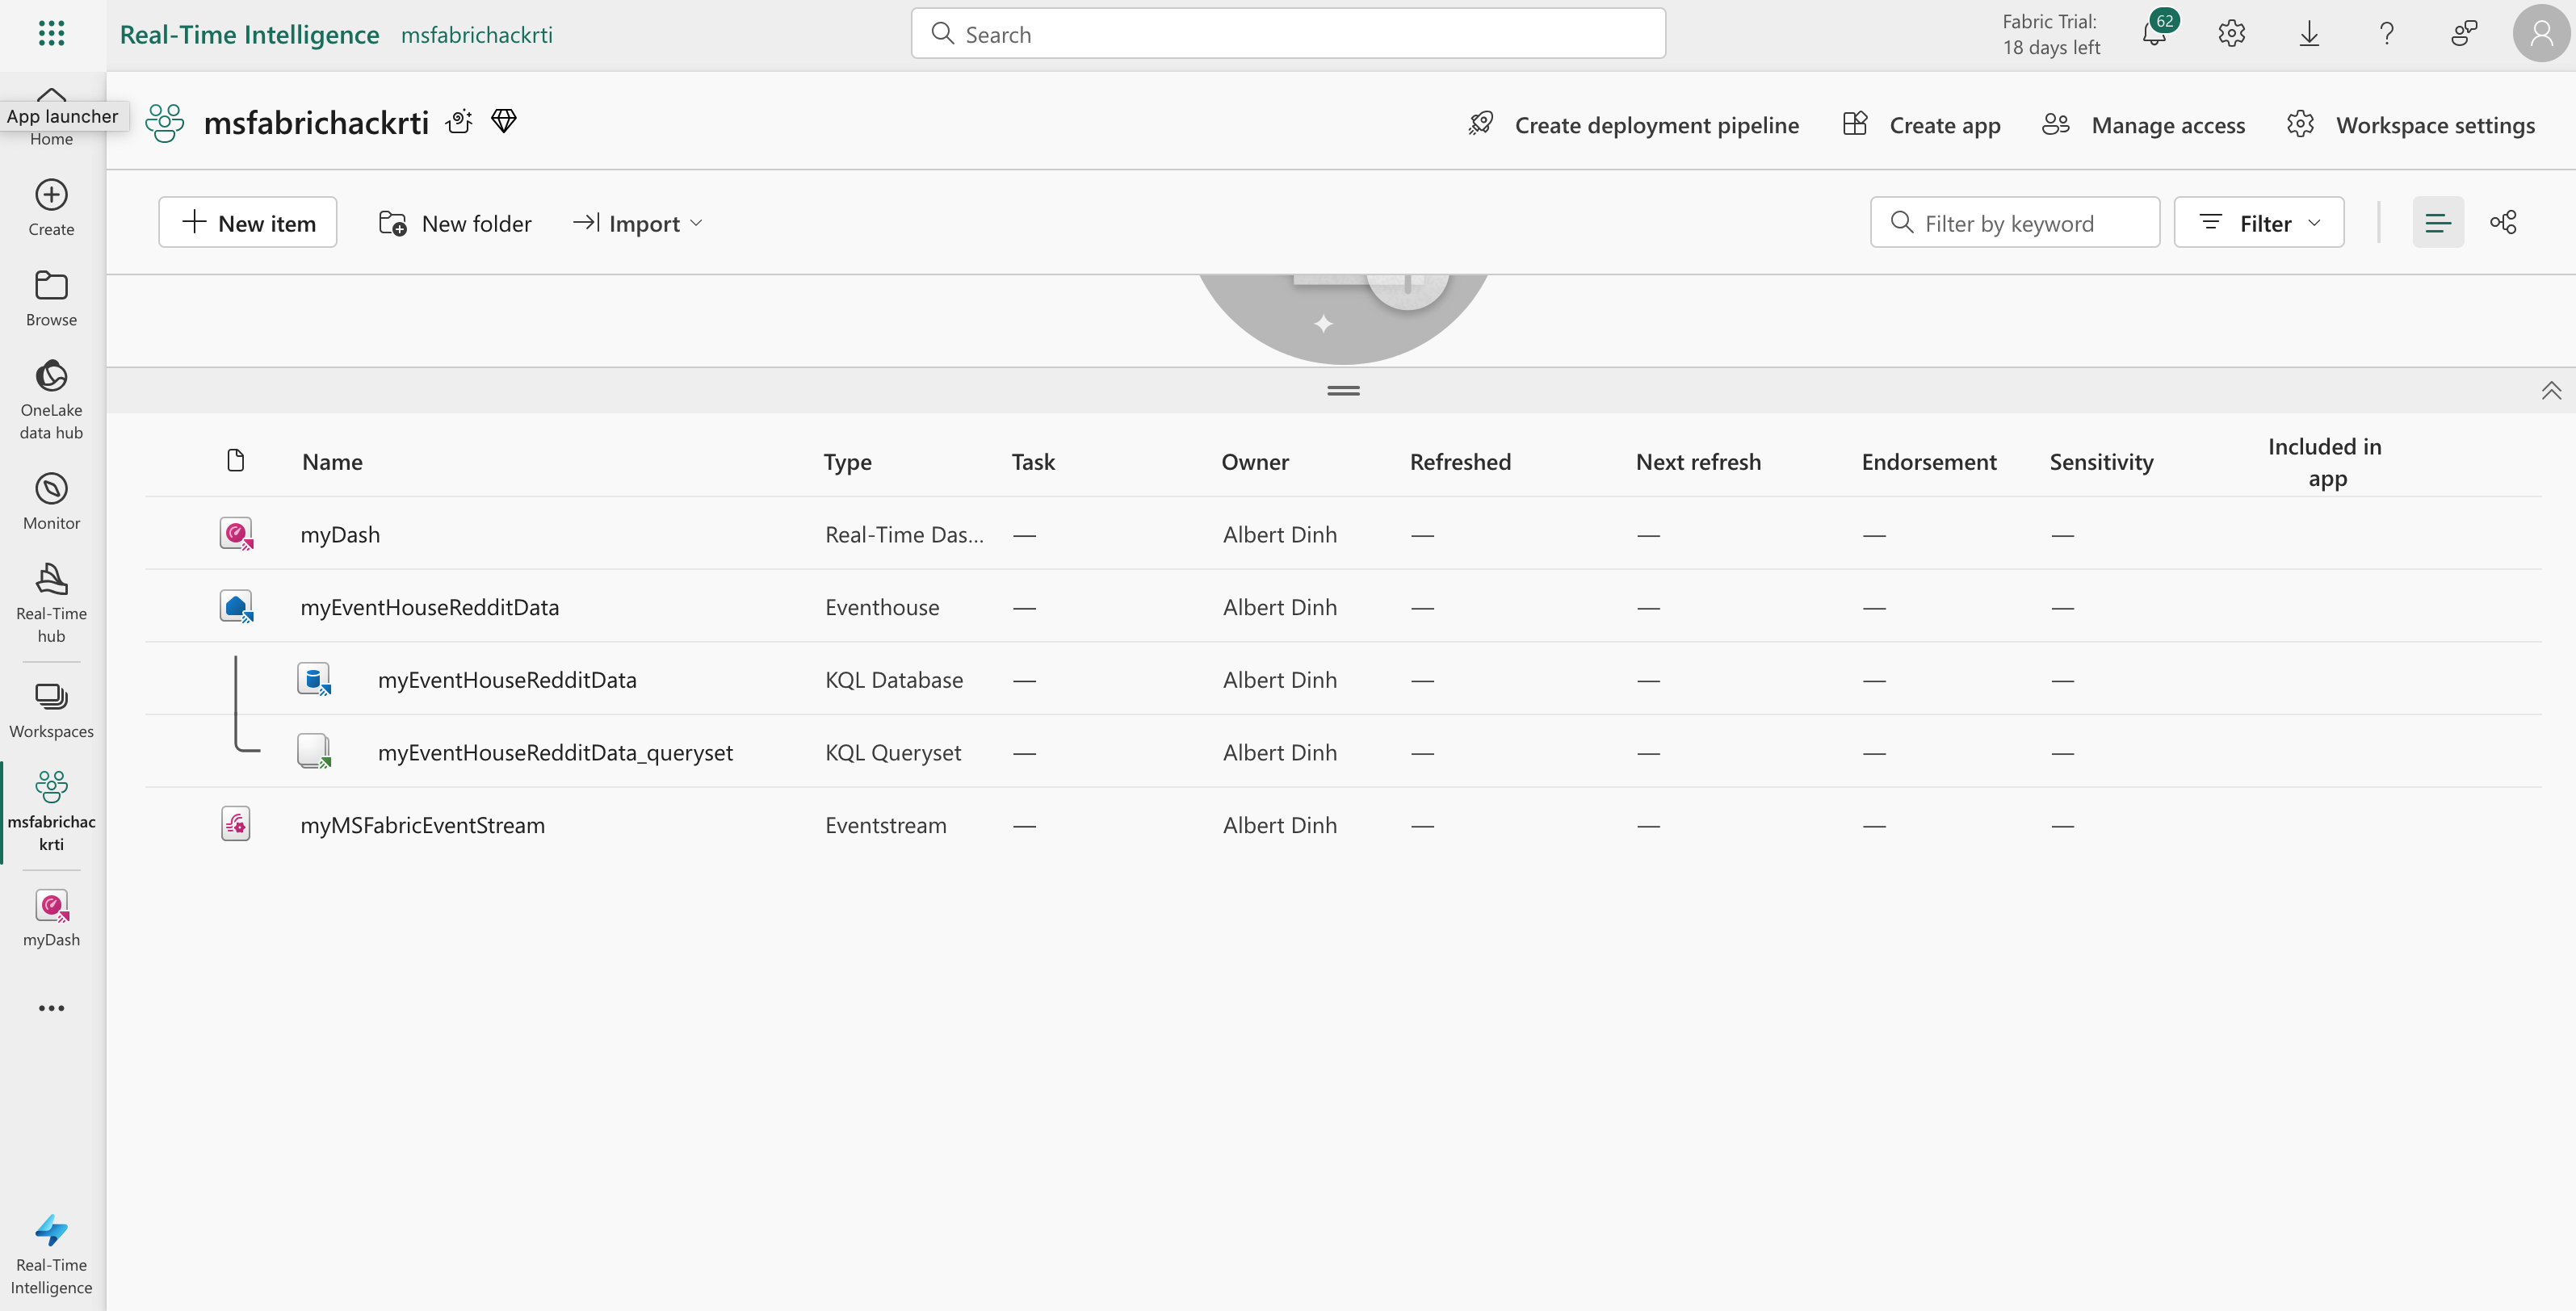Go to Real-Time hub in sidebar
This screenshot has height=1311, width=2576.
[51, 602]
